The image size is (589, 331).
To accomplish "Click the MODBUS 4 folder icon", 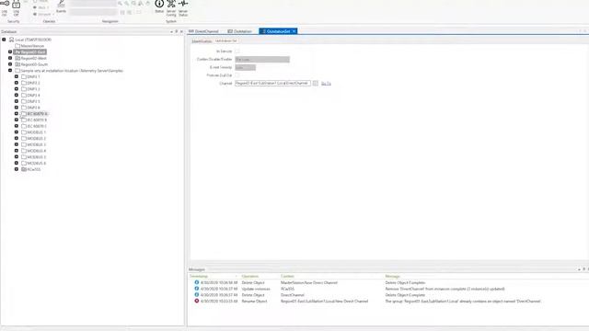I will [x=24, y=151].
